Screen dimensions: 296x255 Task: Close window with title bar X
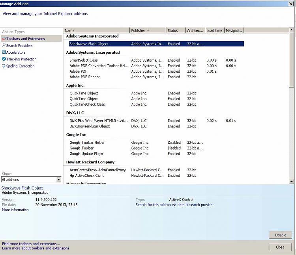[x=291, y=4]
